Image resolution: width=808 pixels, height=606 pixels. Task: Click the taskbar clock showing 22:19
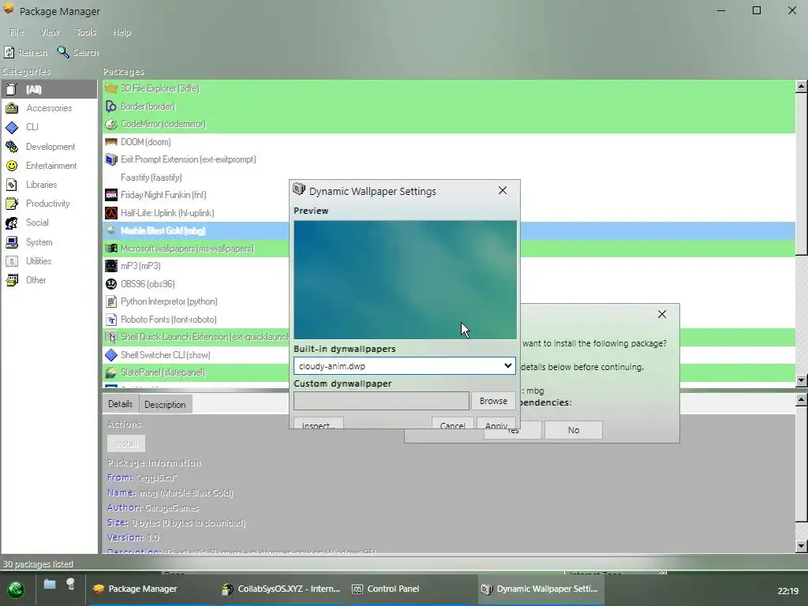click(788, 591)
